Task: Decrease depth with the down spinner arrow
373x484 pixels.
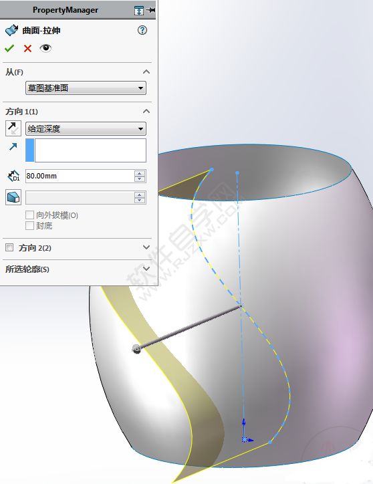Action: (140, 179)
